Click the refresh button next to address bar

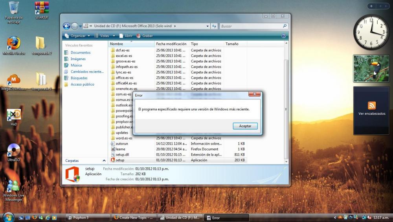(214, 26)
